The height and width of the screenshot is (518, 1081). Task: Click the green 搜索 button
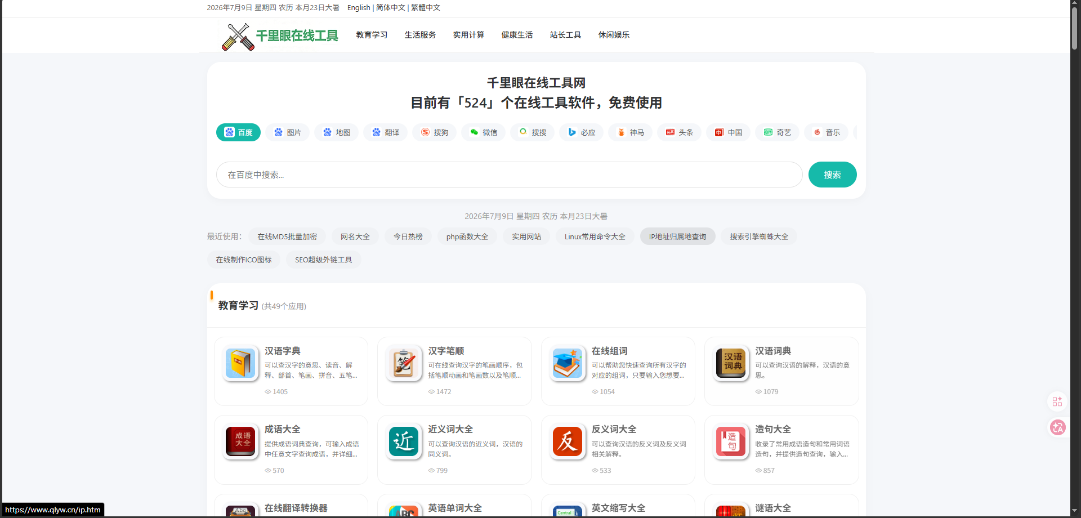[832, 175]
